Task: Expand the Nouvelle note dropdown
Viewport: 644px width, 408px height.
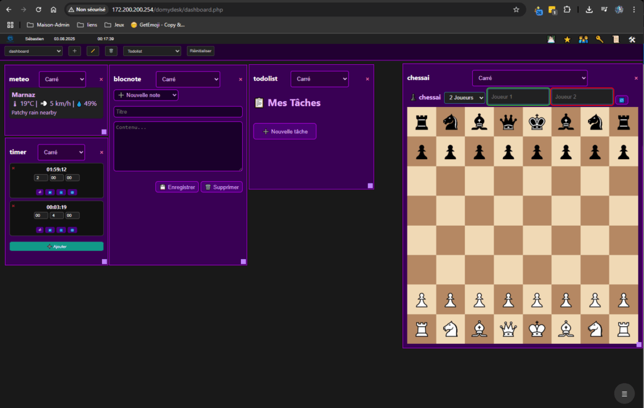Action: [x=146, y=95]
